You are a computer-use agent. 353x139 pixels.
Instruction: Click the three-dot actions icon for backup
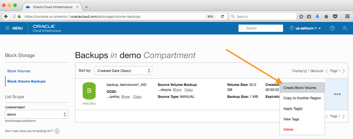click(x=337, y=94)
